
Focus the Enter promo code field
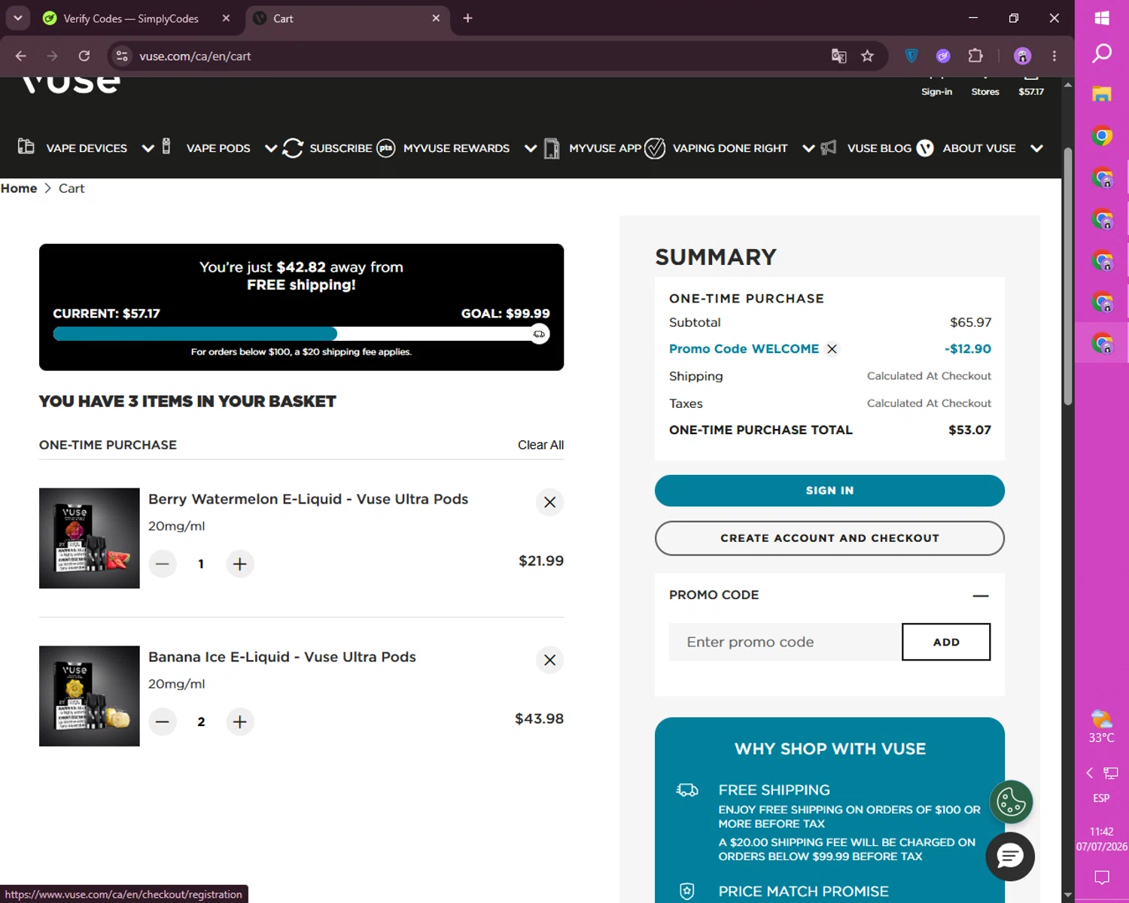tap(785, 642)
